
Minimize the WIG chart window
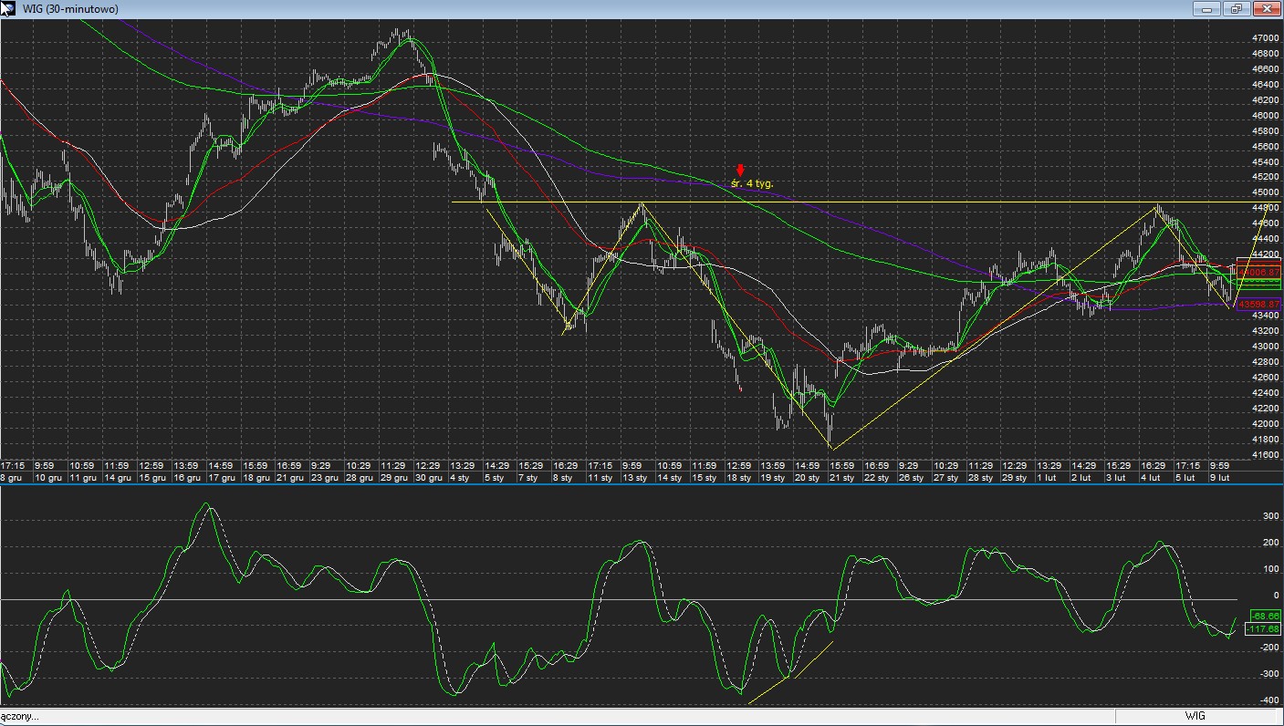pyautogui.click(x=1206, y=9)
